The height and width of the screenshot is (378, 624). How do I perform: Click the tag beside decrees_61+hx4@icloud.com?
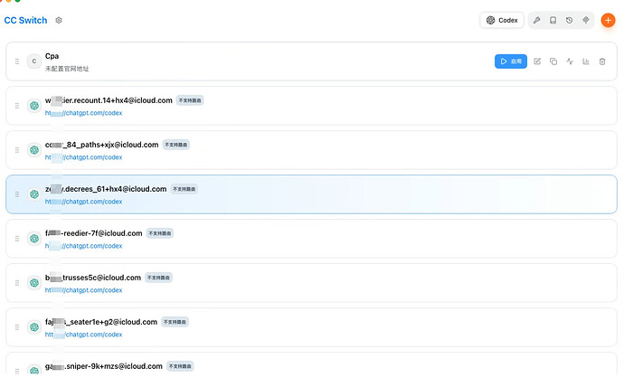[x=184, y=189]
